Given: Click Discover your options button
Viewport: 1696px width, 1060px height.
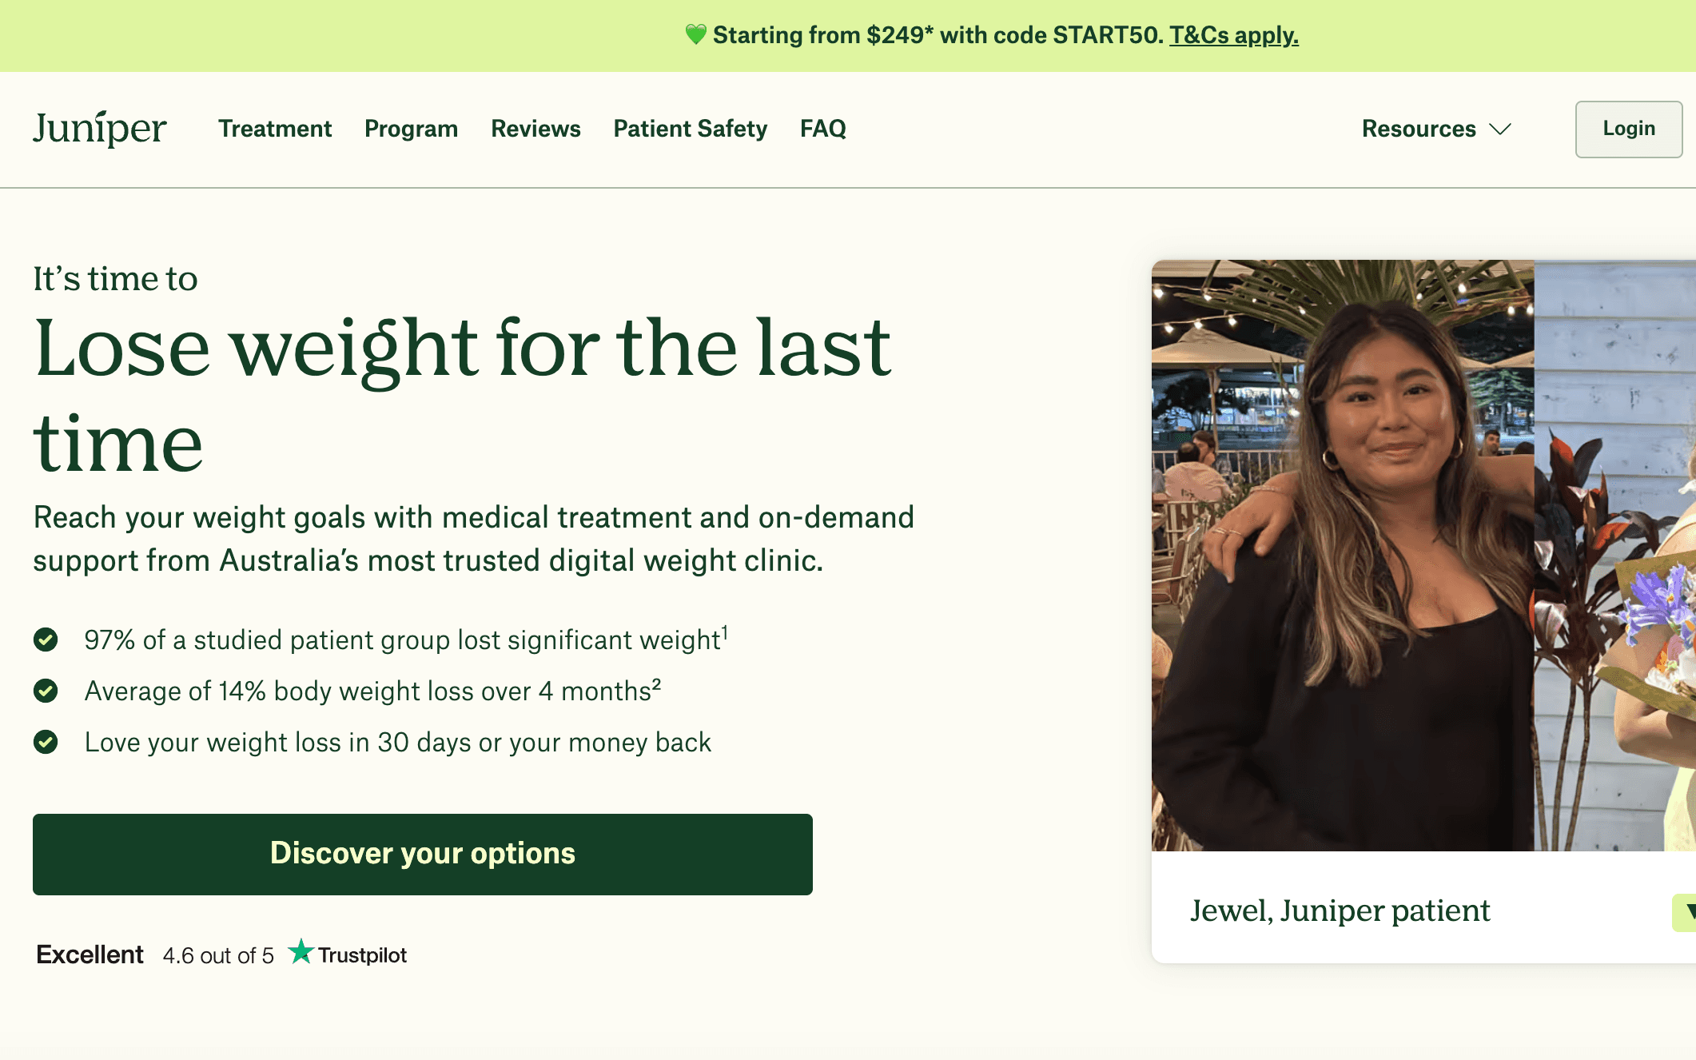Looking at the screenshot, I should pos(423,854).
